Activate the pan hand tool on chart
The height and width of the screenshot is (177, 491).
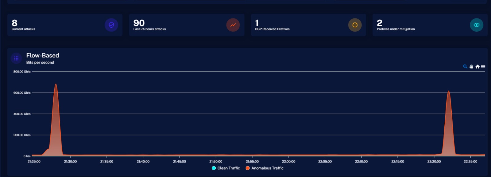(x=471, y=66)
